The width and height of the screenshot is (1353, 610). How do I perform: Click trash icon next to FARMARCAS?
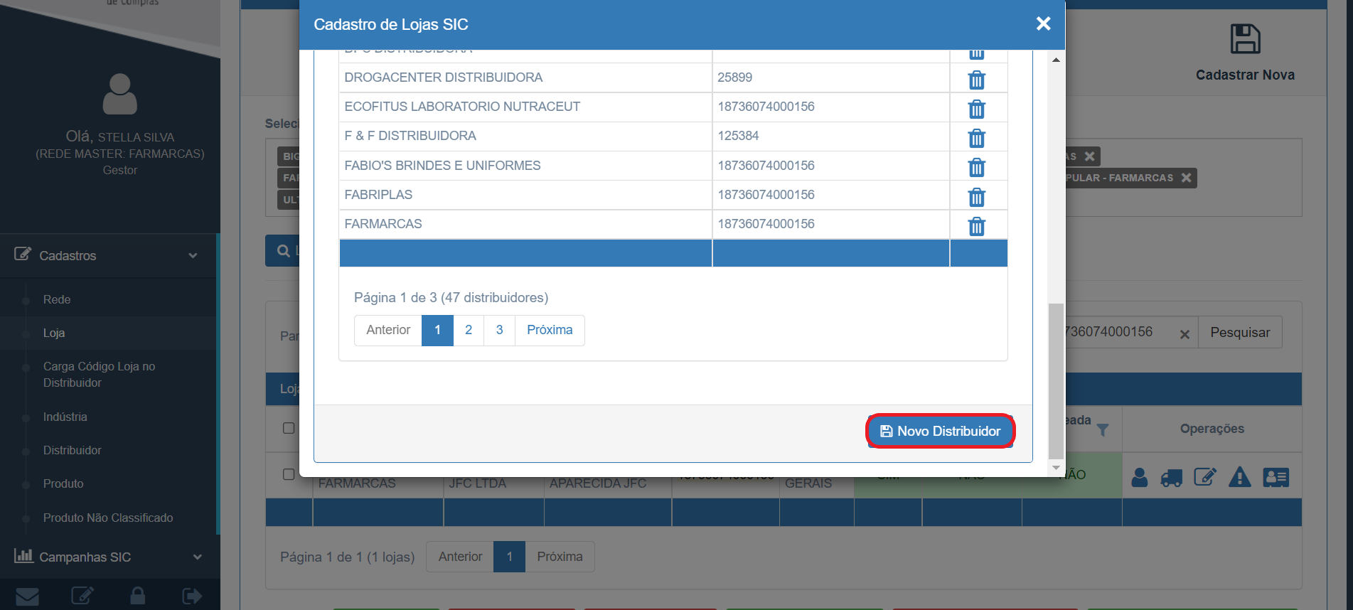point(976,226)
